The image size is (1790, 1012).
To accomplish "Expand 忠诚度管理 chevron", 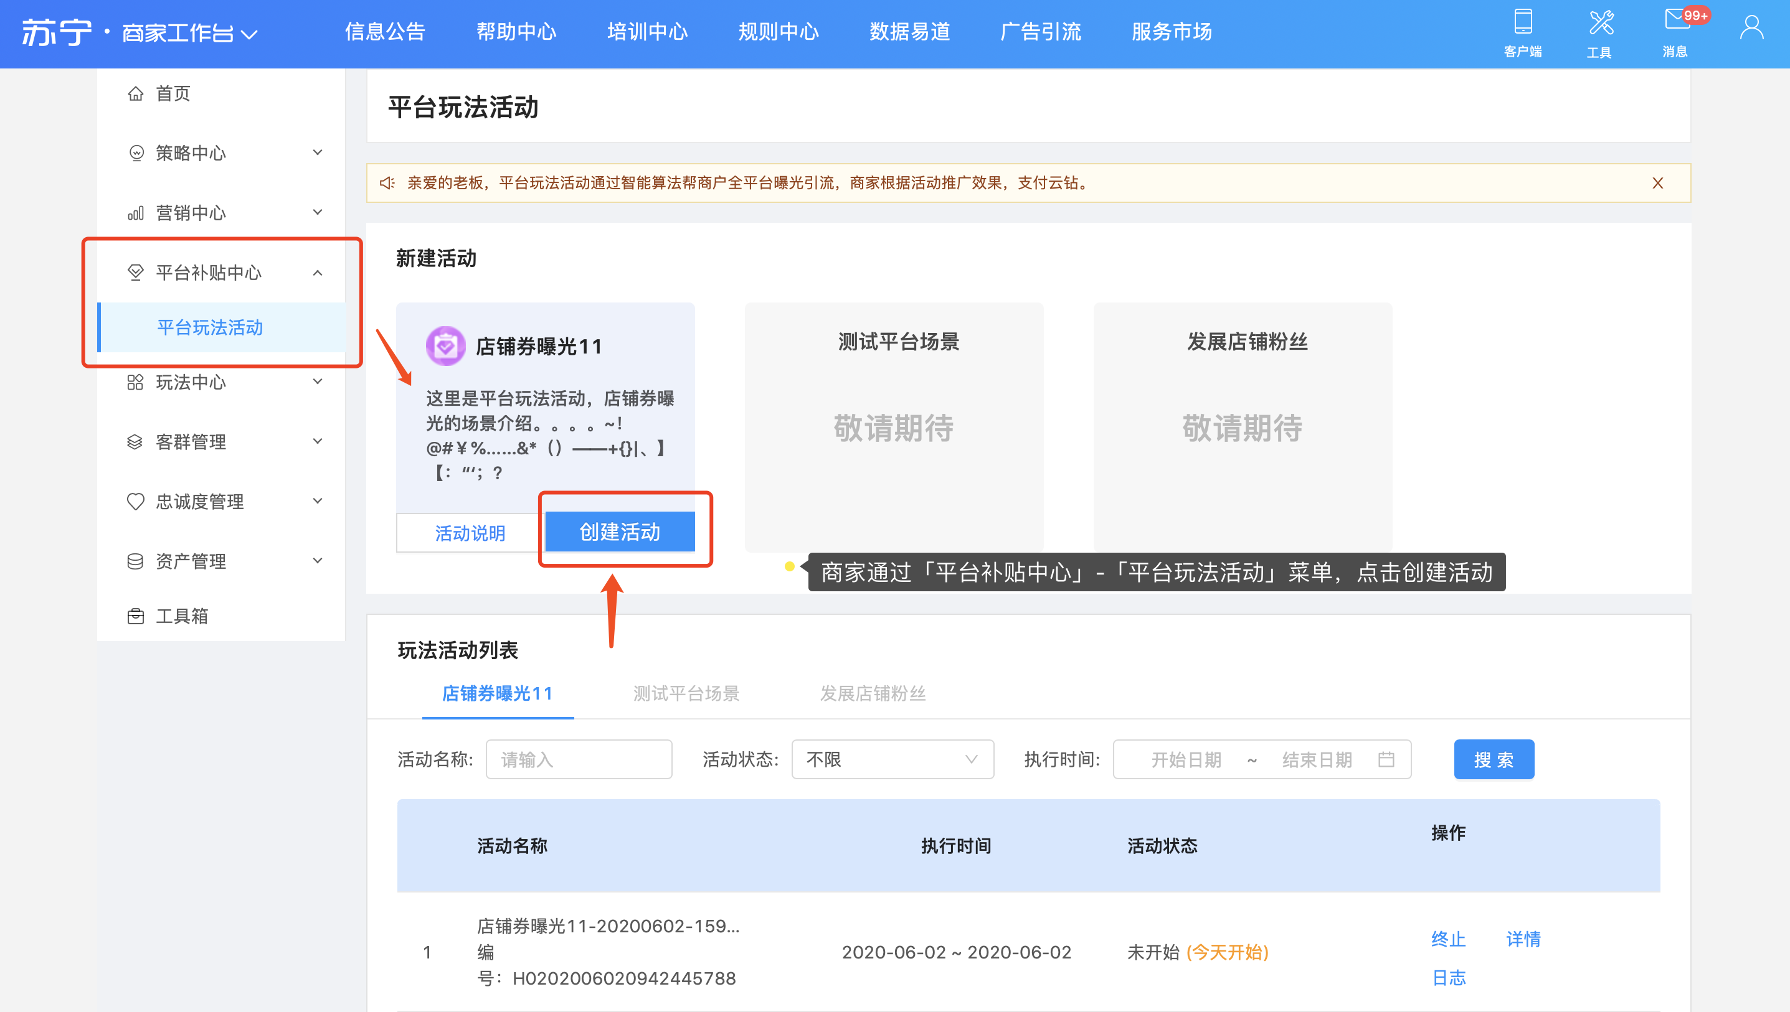I will click(x=318, y=501).
